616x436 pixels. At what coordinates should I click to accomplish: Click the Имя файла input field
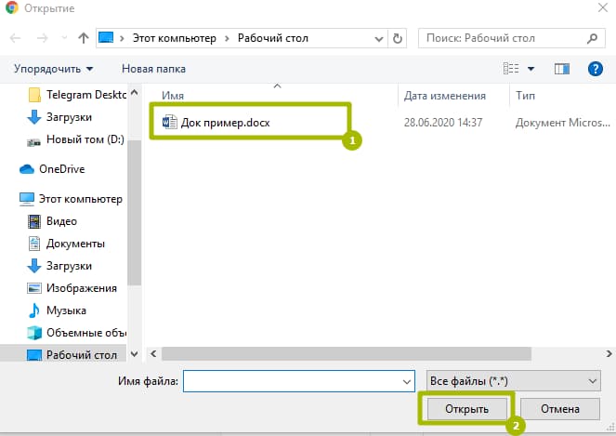pyautogui.click(x=290, y=381)
